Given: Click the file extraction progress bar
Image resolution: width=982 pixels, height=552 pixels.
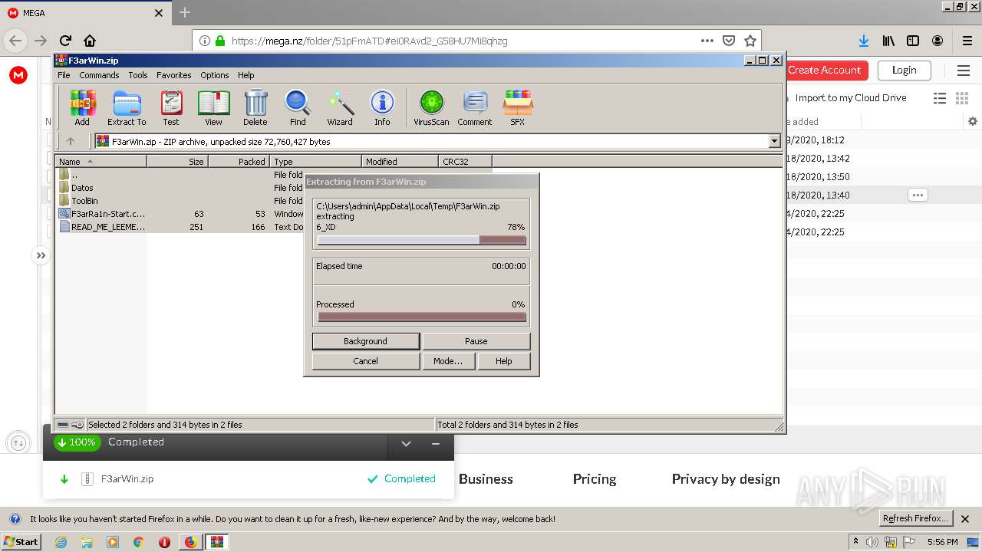Looking at the screenshot, I should [x=422, y=240].
